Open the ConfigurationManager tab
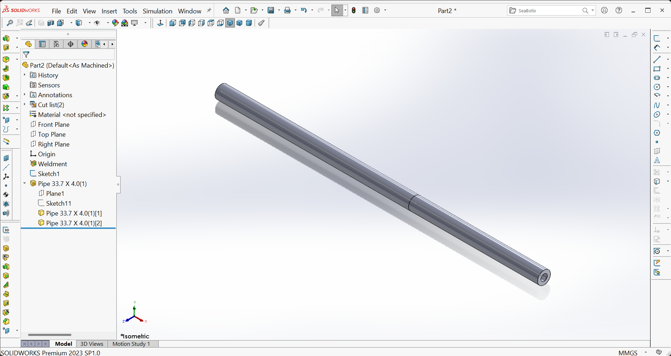Viewport: 671px width, 356px height. point(56,44)
